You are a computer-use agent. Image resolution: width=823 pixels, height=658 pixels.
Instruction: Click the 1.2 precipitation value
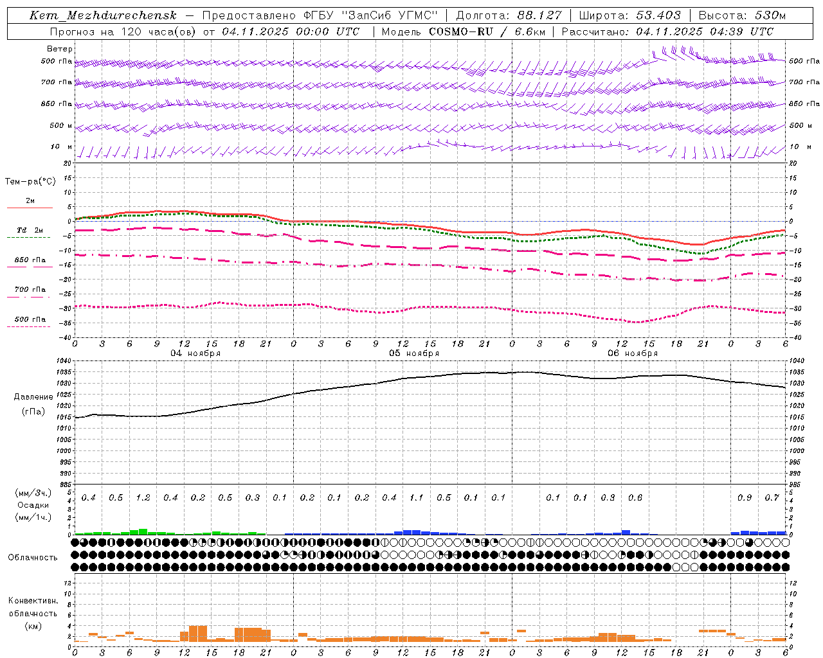coord(143,498)
